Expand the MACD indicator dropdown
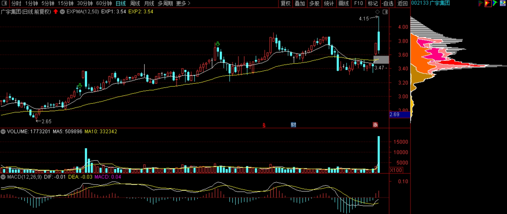 click(x=3, y=177)
